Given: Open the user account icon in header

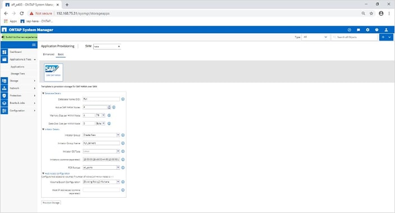Looking at the screenshot, I should (x=386, y=30).
